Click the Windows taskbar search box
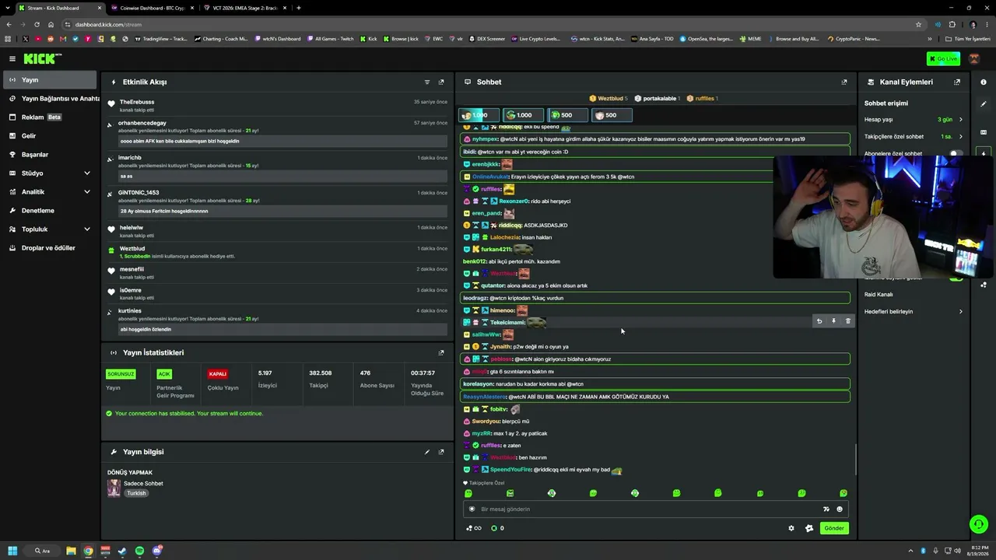This screenshot has width=996, height=560. 42,551
